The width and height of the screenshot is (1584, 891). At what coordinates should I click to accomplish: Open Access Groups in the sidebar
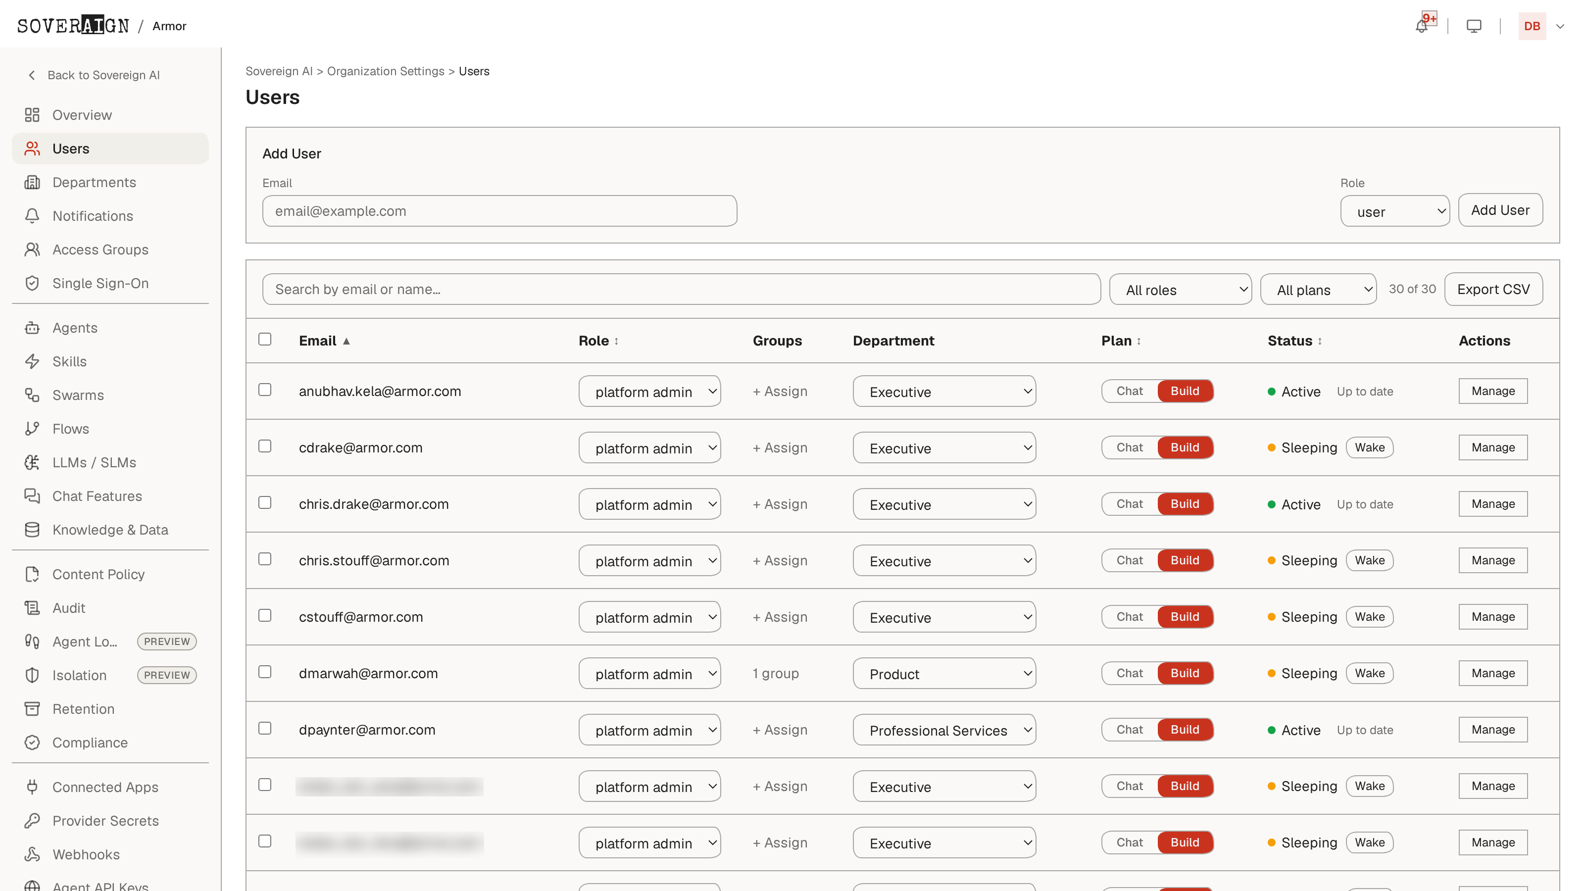click(x=110, y=249)
